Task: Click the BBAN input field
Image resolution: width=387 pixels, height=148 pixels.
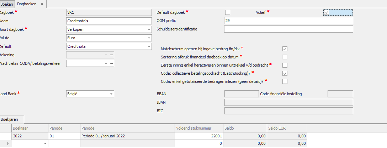Action: (x=242, y=94)
